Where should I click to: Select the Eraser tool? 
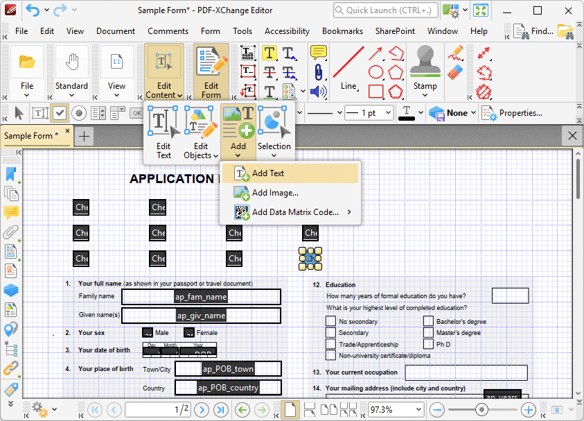(x=455, y=72)
